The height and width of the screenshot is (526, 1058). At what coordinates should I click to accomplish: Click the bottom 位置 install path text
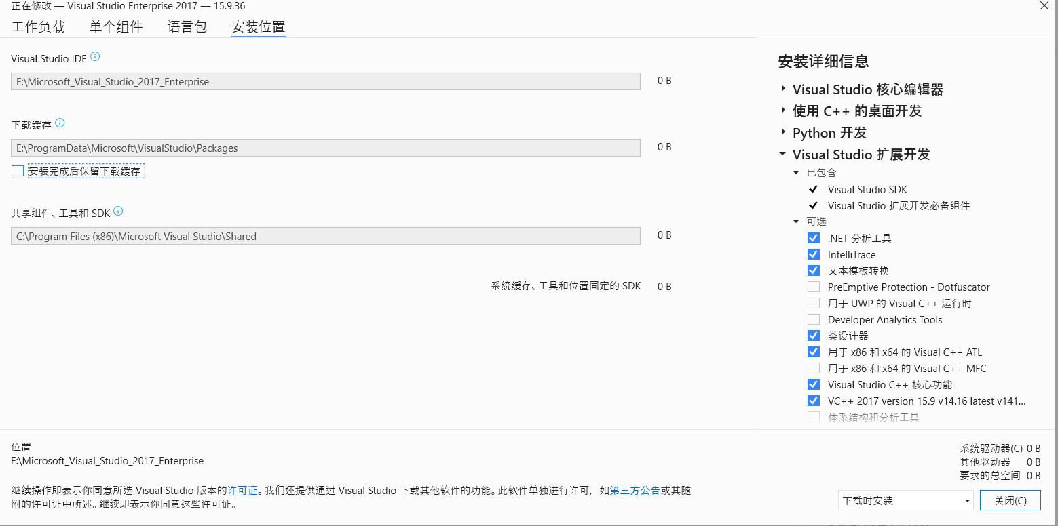(107, 461)
